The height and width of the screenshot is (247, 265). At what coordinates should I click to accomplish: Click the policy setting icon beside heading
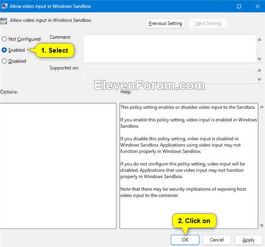[x=4, y=21]
